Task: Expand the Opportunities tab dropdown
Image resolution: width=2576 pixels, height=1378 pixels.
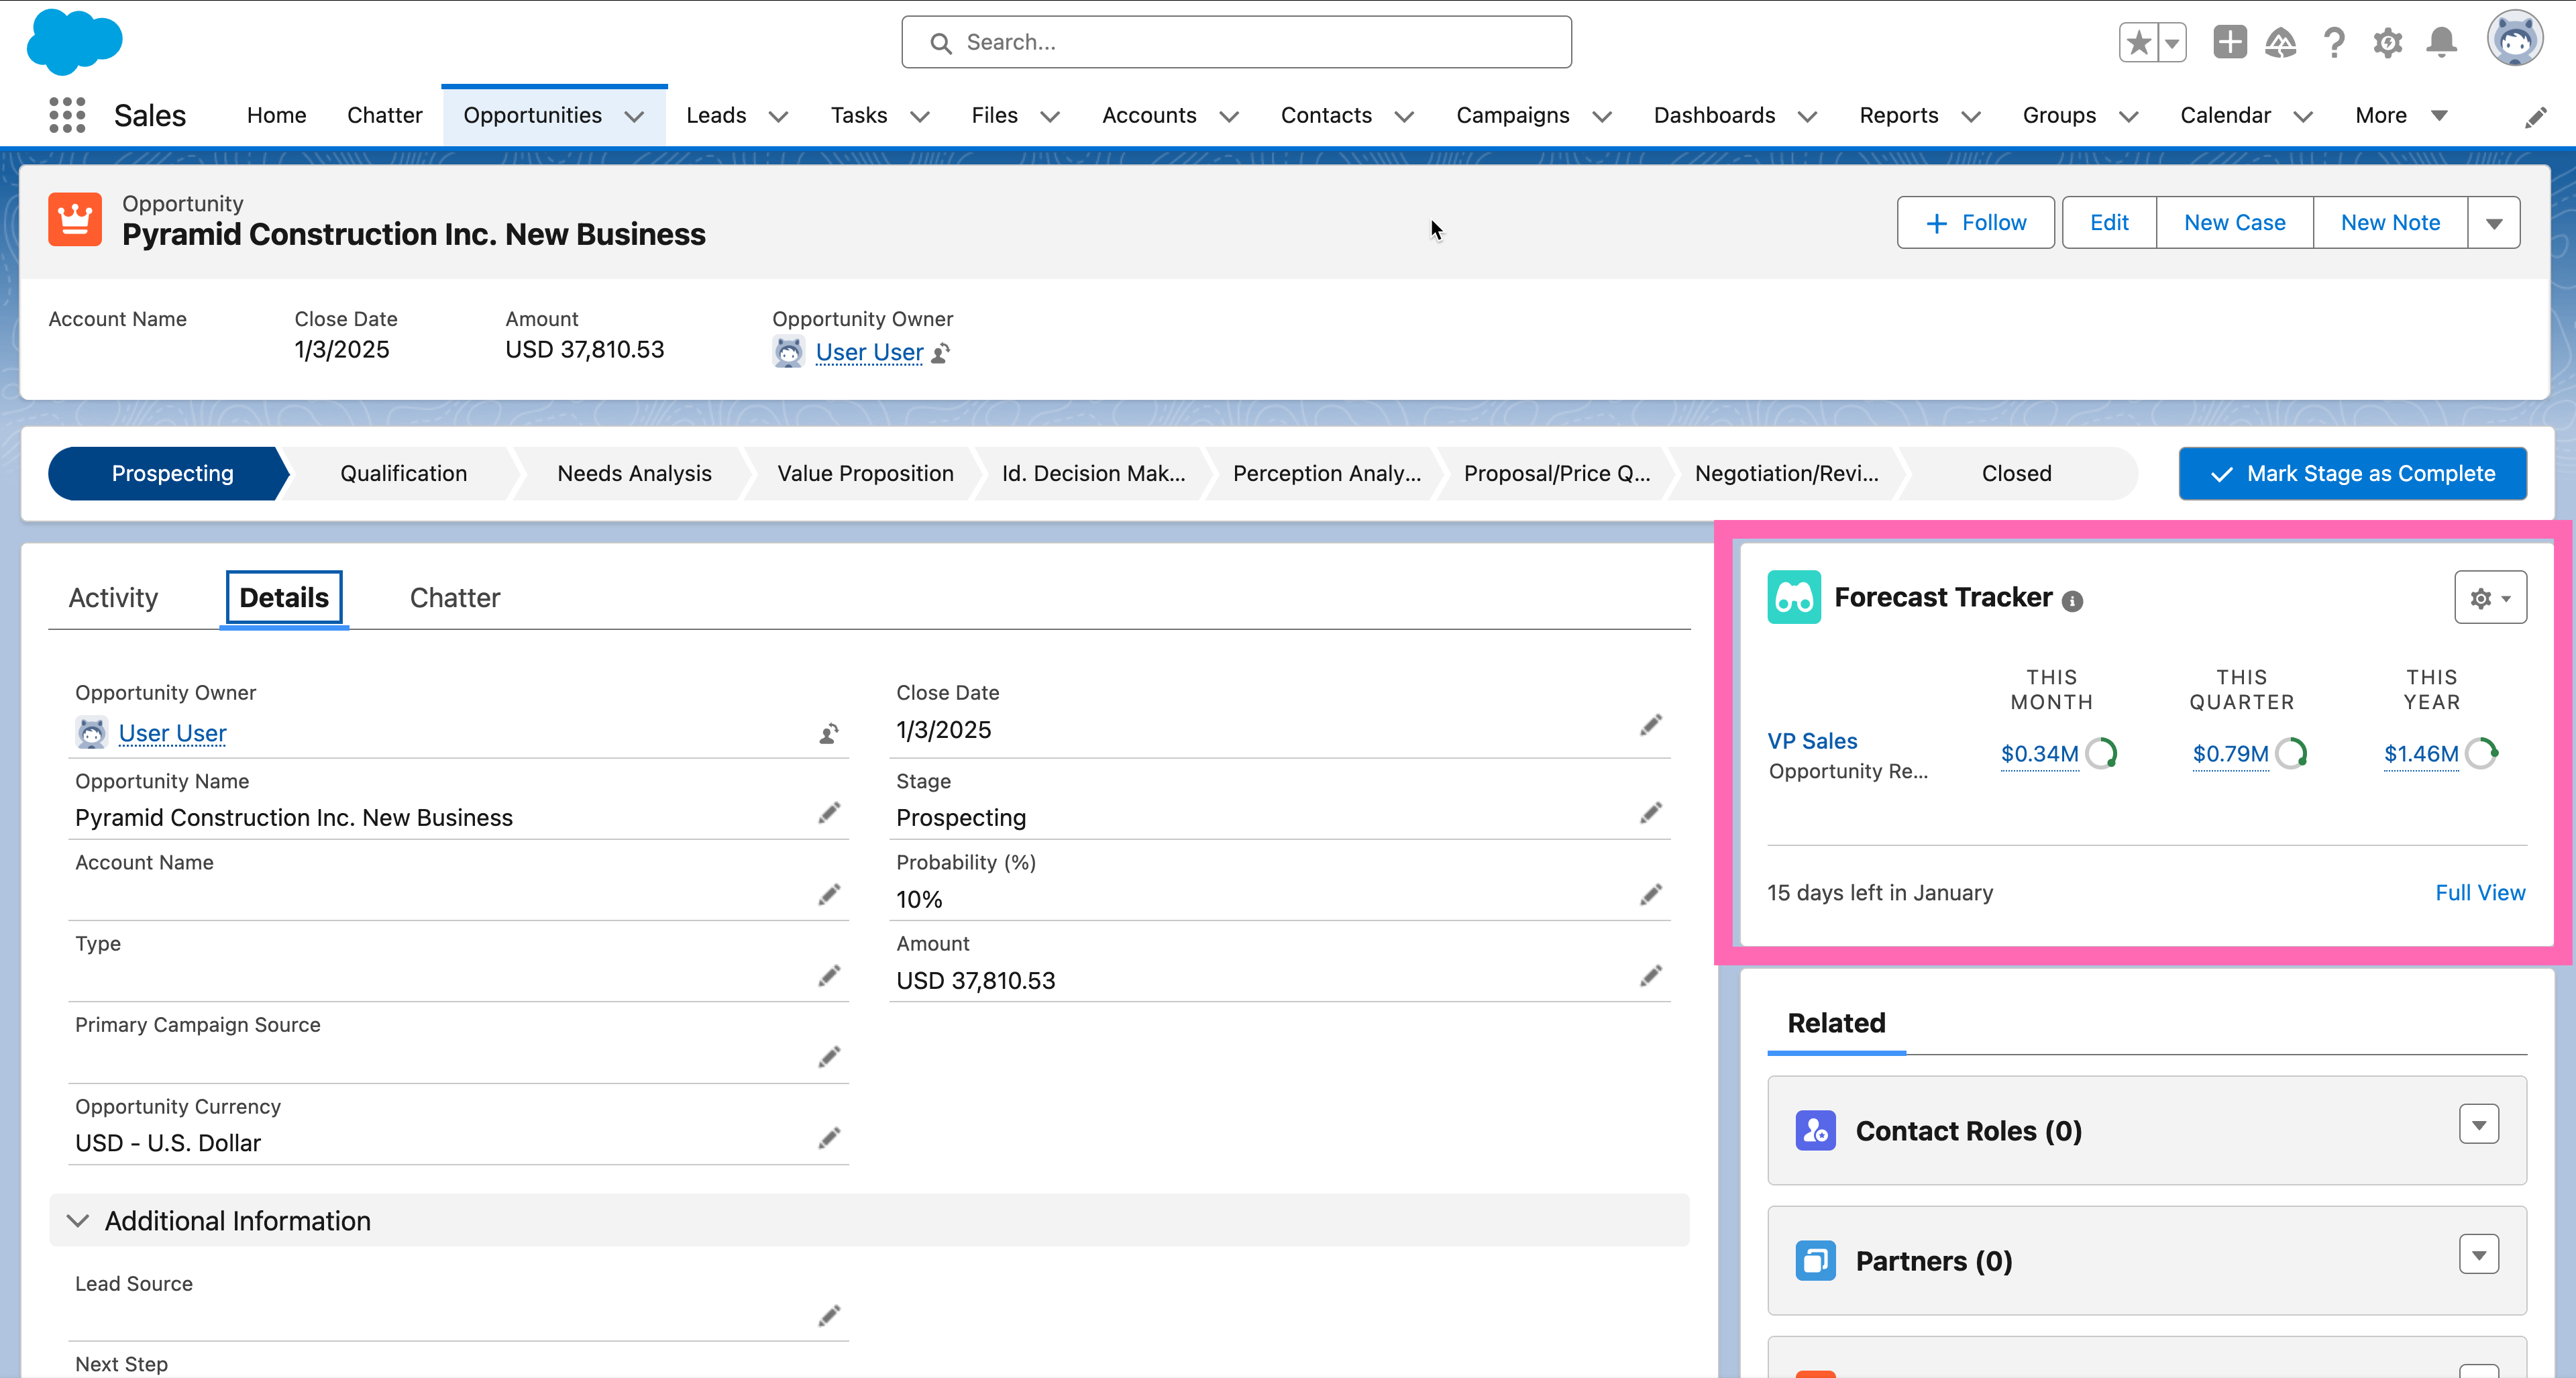Action: pos(634,116)
